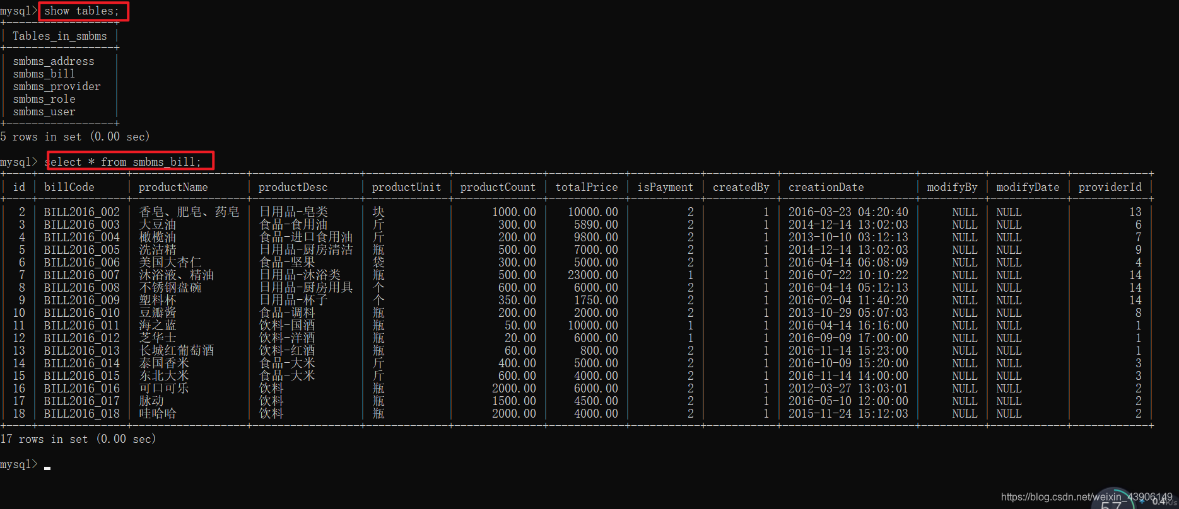Viewport: 1179px width, 509px height.
Task: Click creation date 2016-07-22 10:10:22
Action: [x=848, y=275]
